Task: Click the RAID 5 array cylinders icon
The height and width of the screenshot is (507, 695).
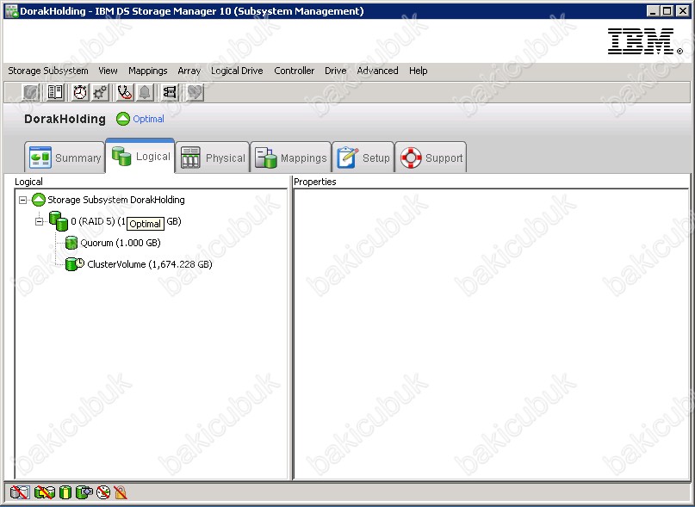Action: coord(58,221)
